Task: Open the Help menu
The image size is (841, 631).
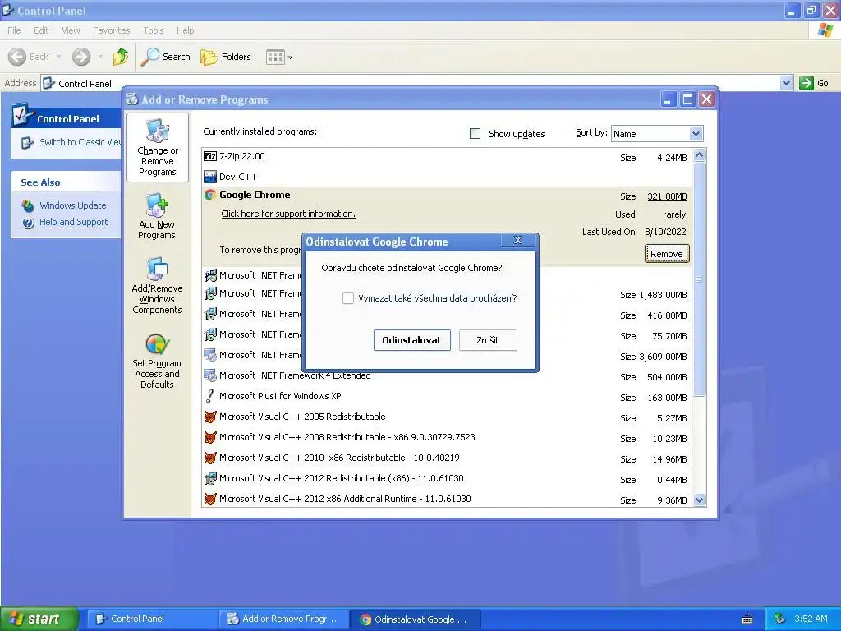Action: click(185, 30)
